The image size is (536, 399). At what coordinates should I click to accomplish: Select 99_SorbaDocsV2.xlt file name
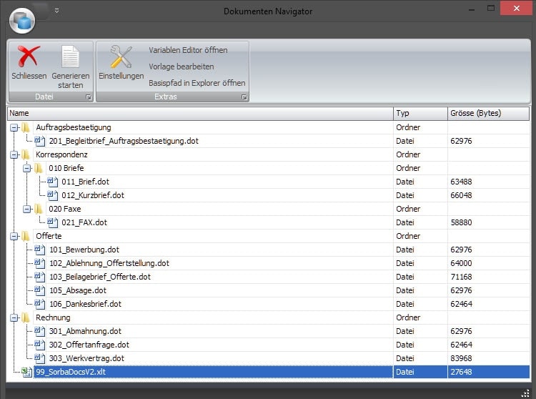(71, 372)
